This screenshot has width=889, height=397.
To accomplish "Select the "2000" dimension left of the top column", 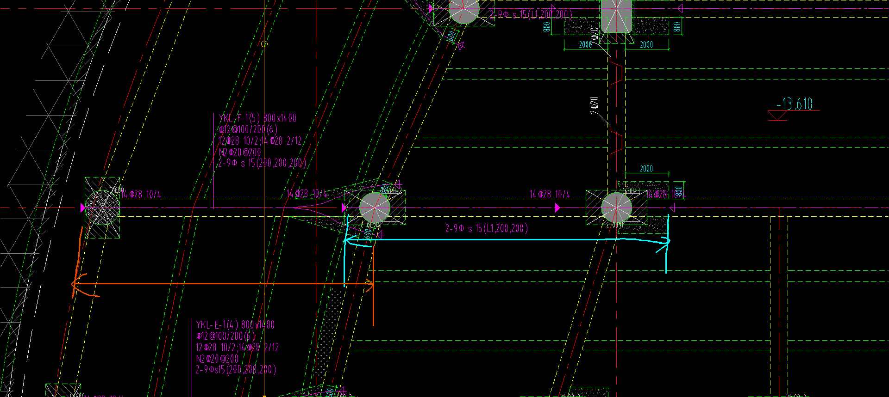I will tap(586, 45).
